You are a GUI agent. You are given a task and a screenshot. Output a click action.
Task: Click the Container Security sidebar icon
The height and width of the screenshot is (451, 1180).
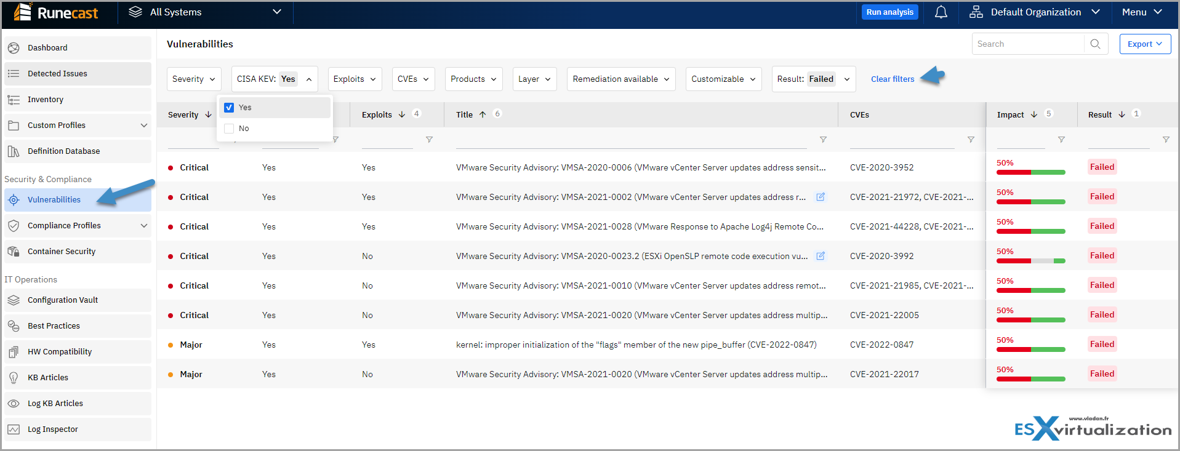(14, 252)
